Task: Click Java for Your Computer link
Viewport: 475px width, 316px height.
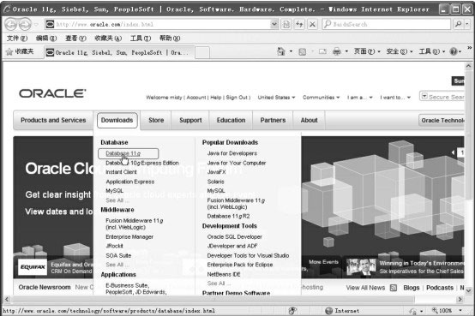Action: (237, 163)
